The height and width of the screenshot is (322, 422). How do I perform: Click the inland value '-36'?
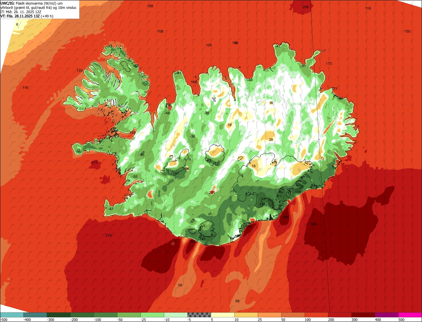192,136
